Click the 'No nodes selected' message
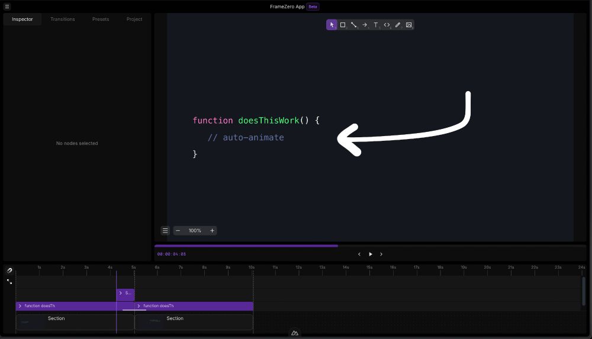The image size is (592, 339). click(x=77, y=143)
